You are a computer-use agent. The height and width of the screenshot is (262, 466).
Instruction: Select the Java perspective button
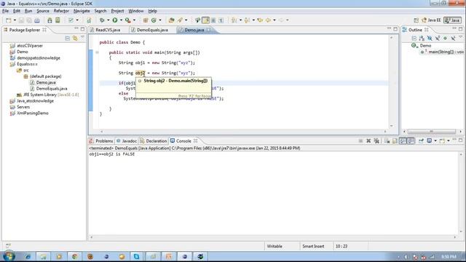coord(452,20)
